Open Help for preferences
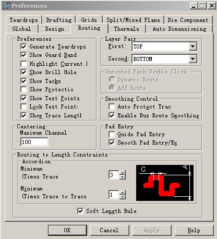 194,230
